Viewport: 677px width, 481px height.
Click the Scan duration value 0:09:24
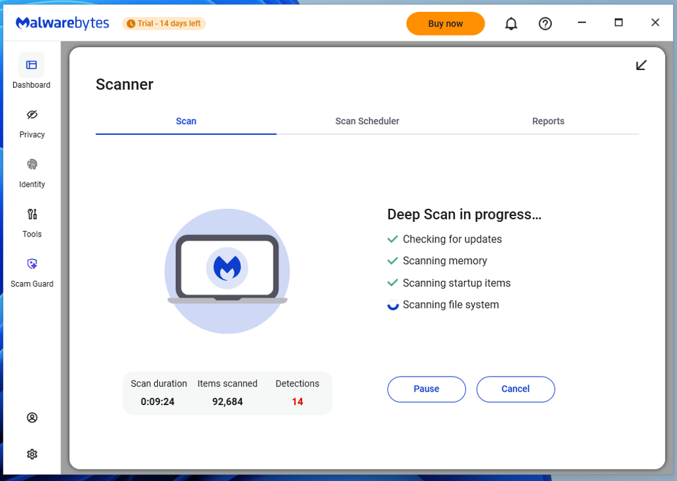[x=157, y=402]
